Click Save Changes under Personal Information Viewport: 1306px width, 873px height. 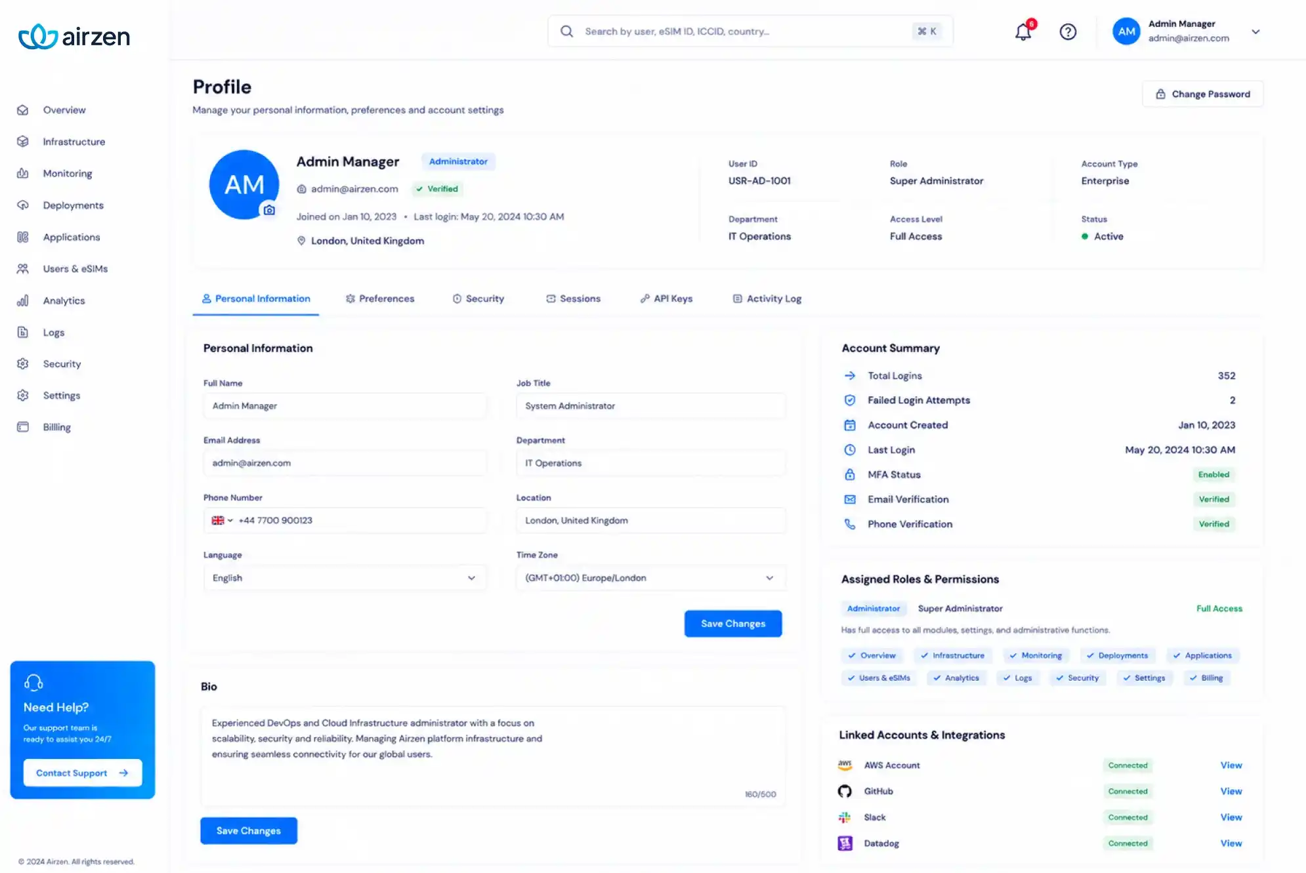[733, 624]
